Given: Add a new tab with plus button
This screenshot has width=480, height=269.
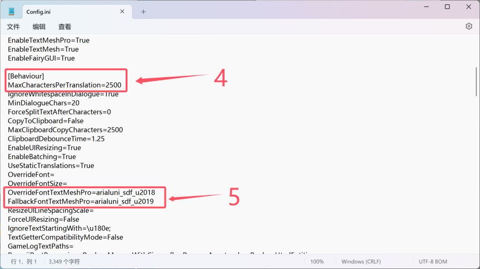Looking at the screenshot, I should click(143, 12).
